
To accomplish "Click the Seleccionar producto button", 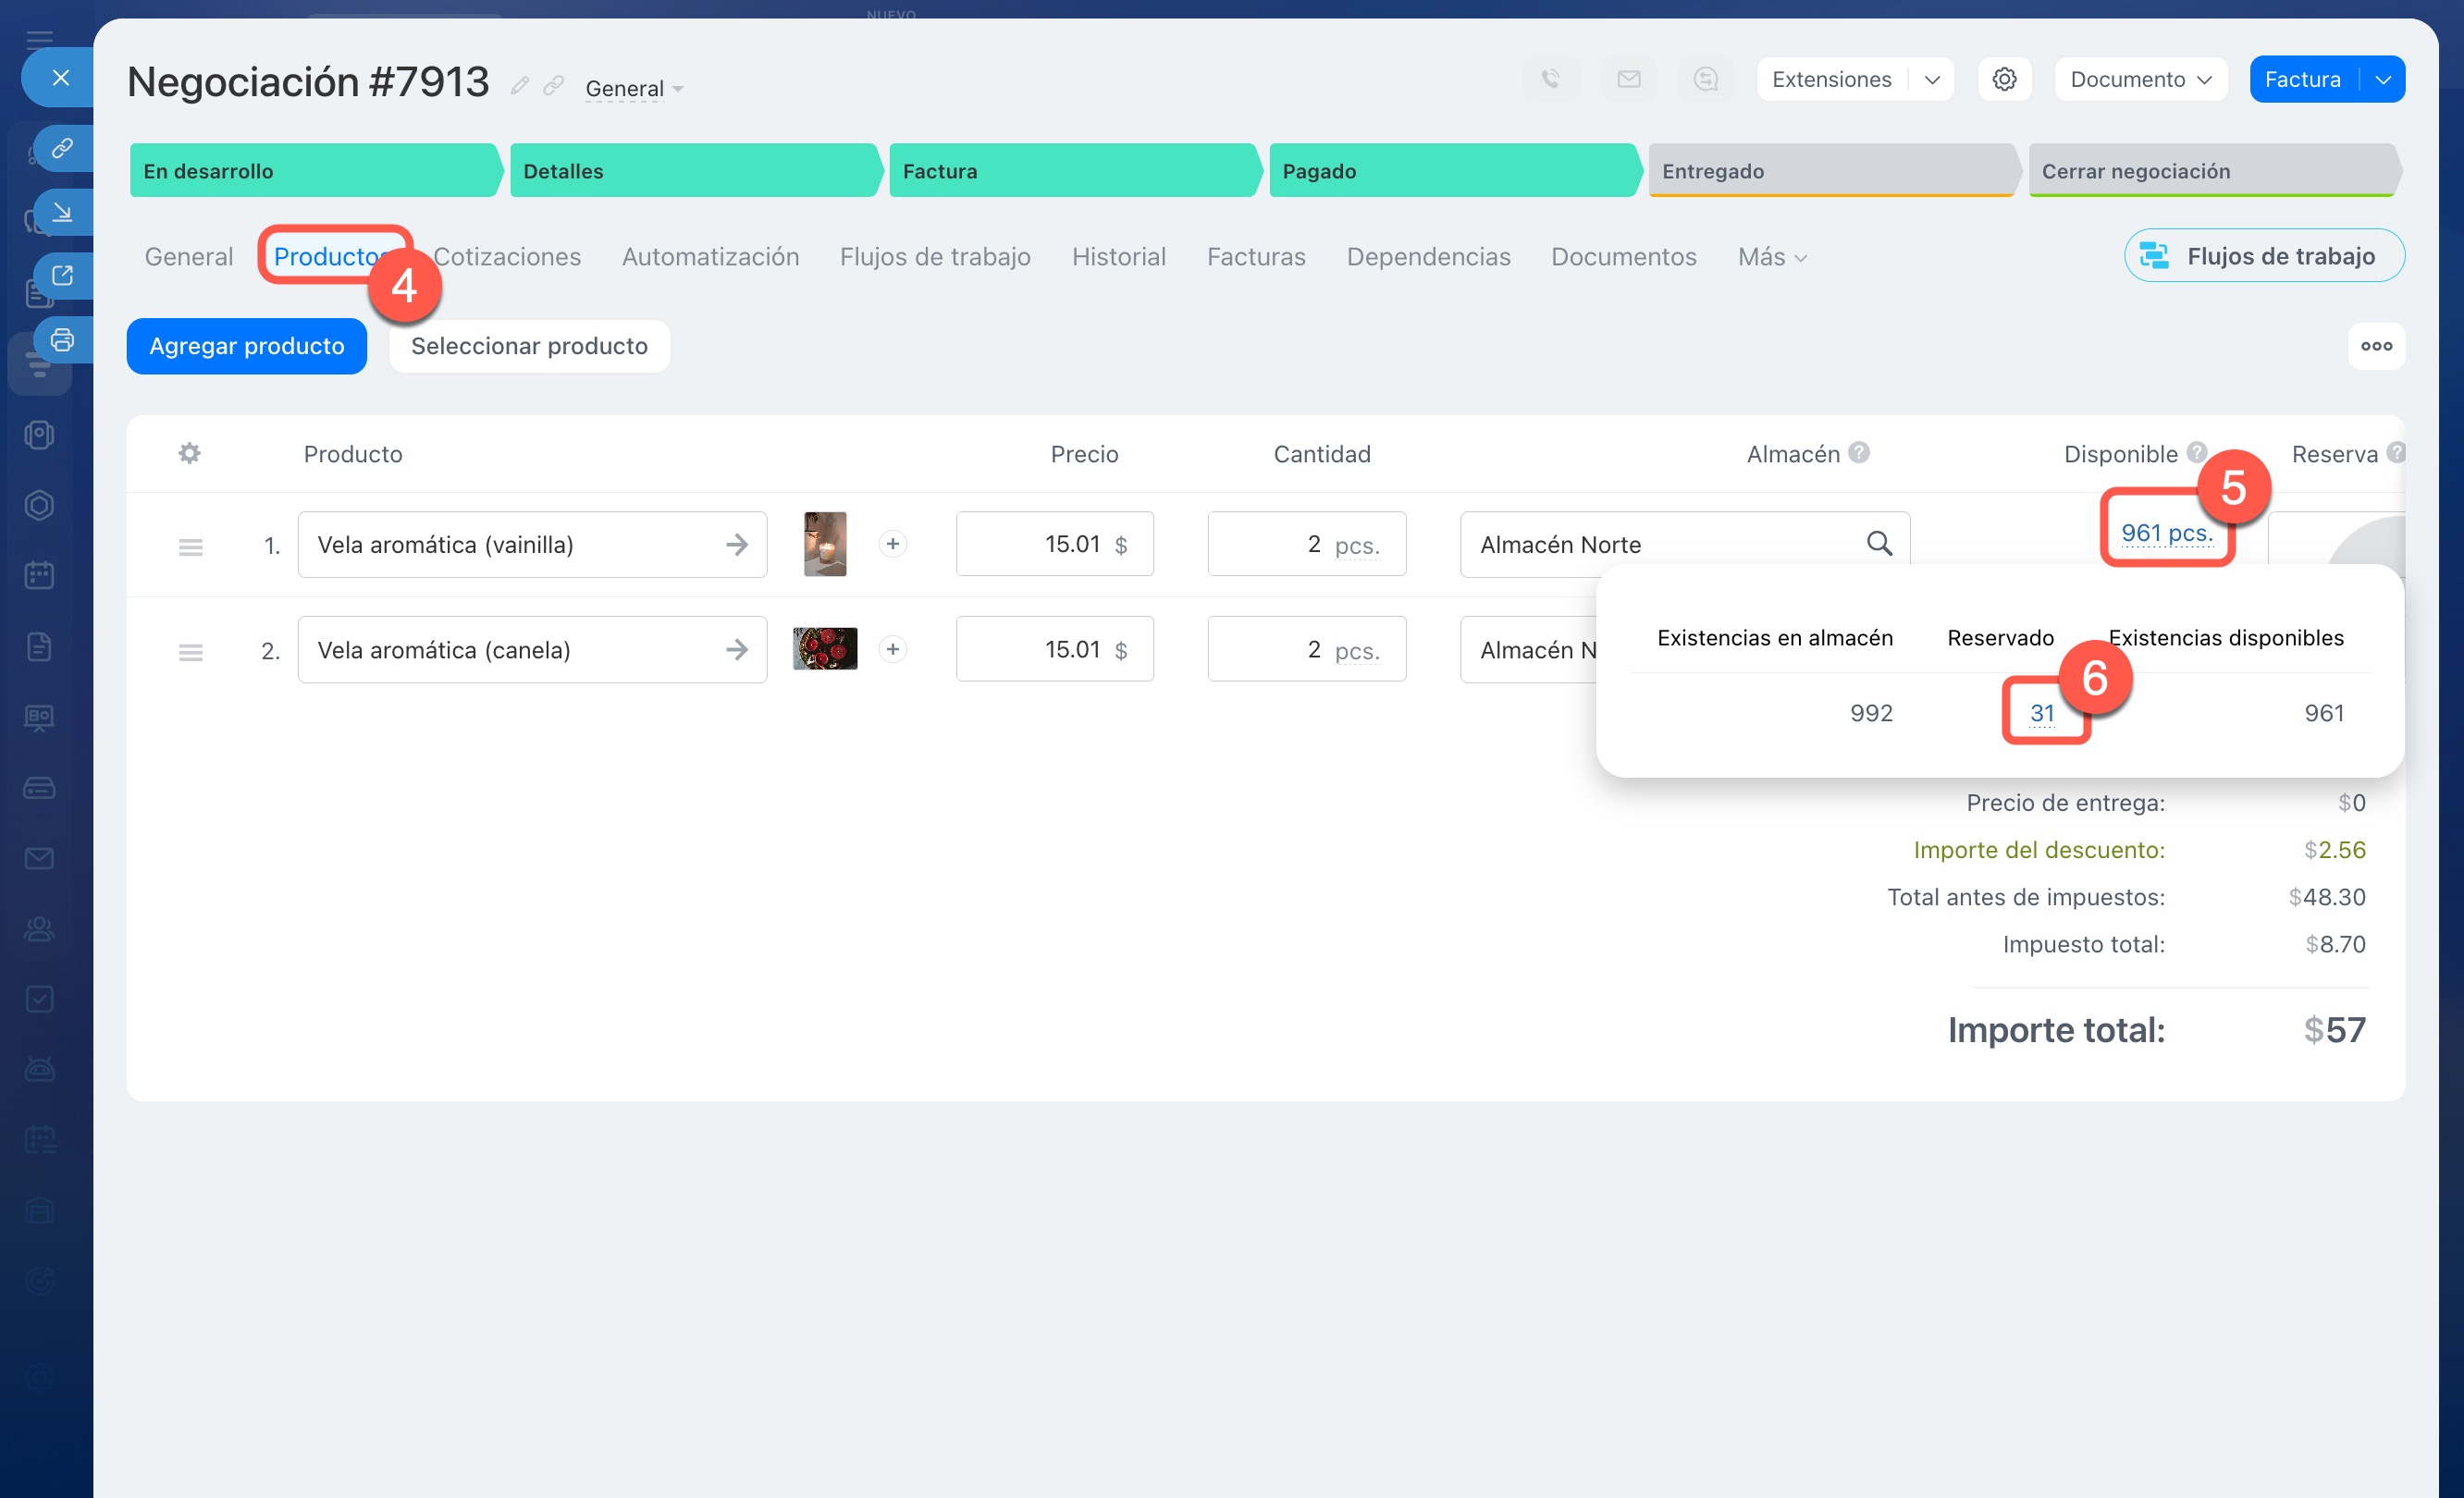I will [x=529, y=346].
